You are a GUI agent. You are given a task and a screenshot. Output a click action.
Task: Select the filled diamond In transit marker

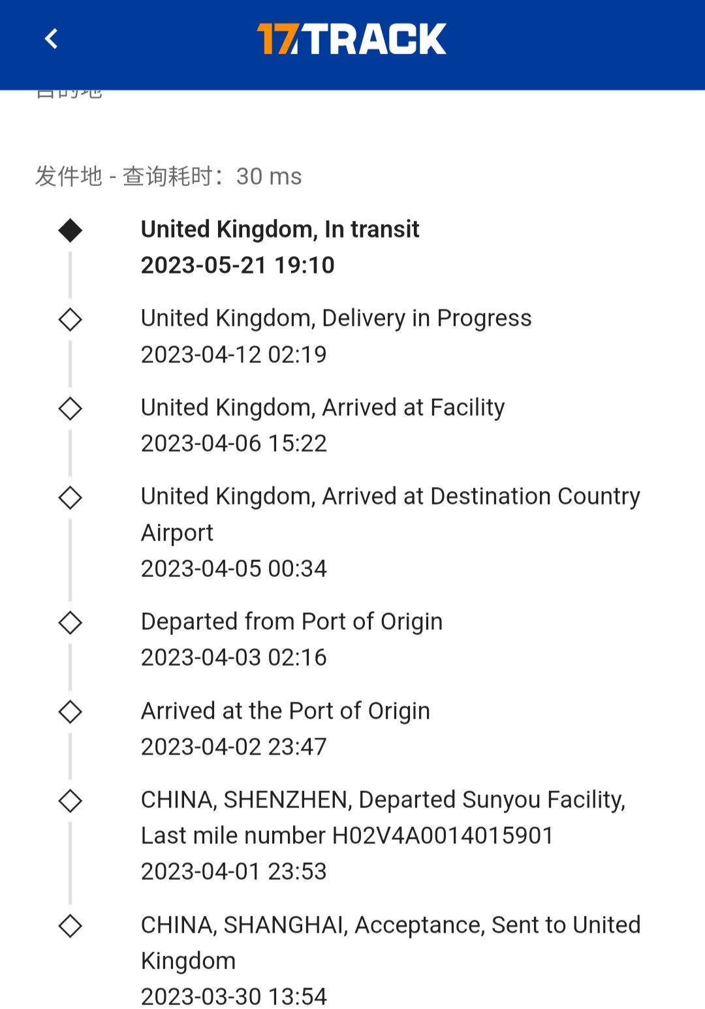click(x=70, y=230)
